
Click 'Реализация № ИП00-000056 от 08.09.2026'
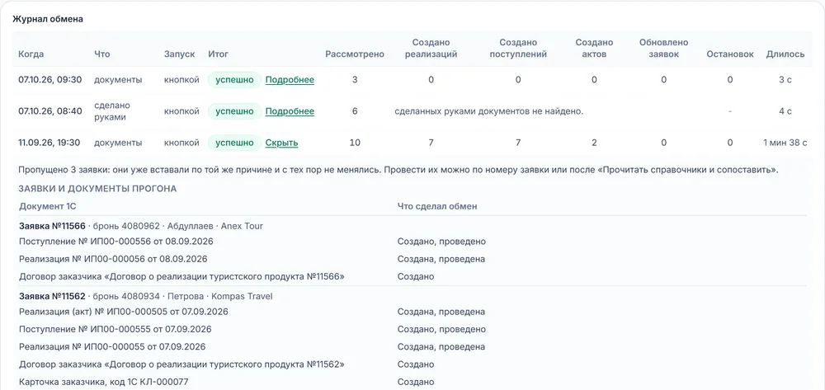point(113,259)
